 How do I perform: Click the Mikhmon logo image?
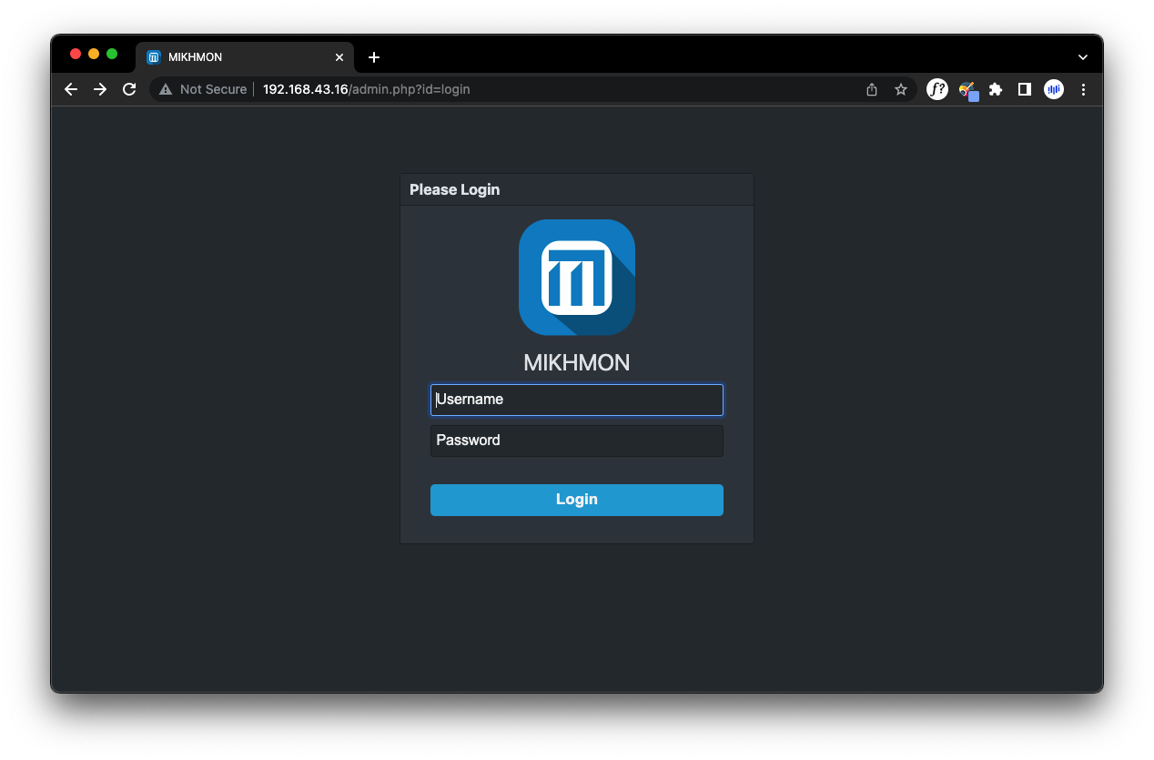(x=576, y=278)
